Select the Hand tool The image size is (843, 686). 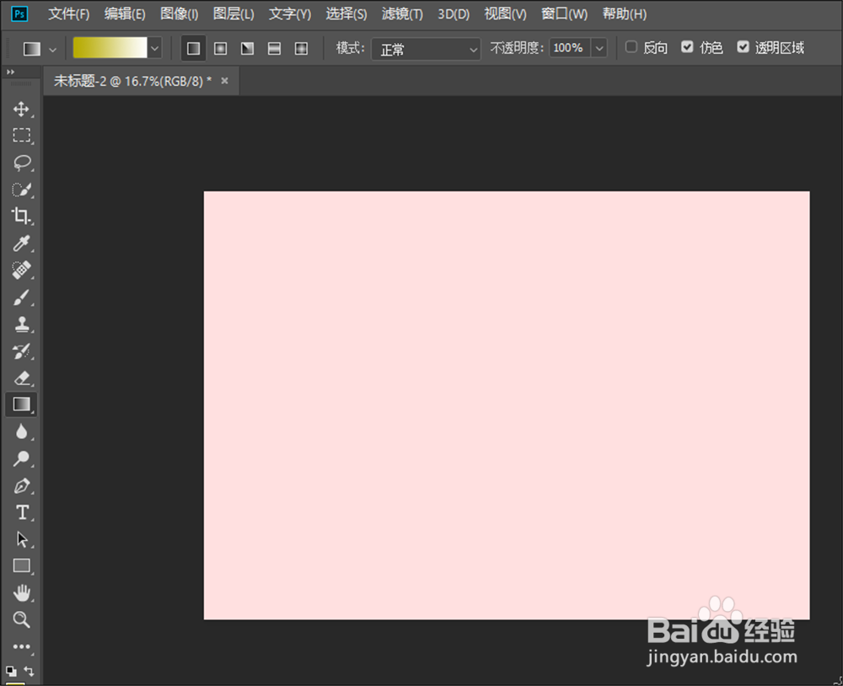tap(22, 593)
